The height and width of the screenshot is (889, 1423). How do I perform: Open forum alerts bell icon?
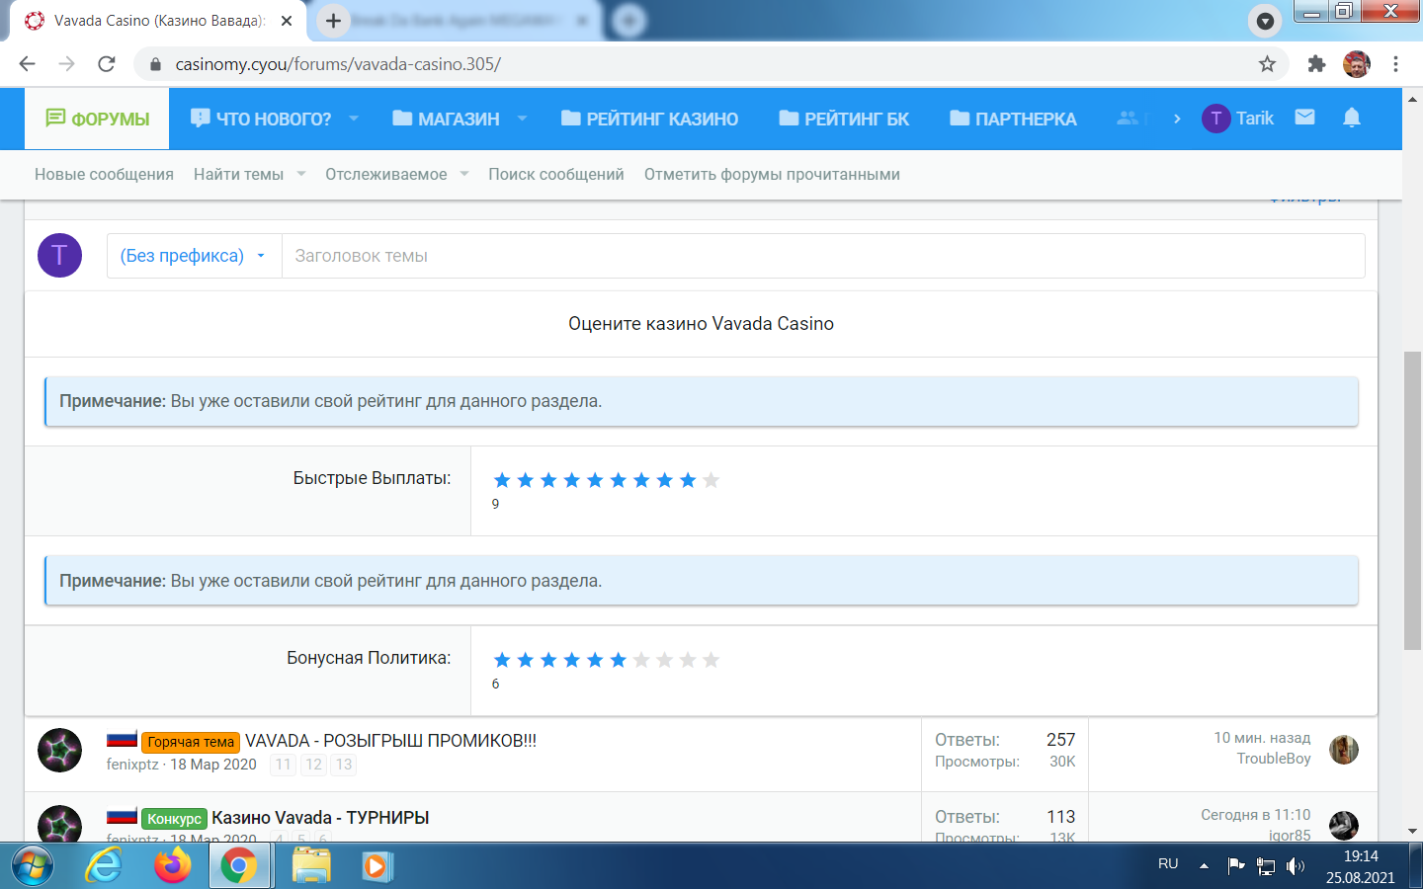[x=1352, y=118]
